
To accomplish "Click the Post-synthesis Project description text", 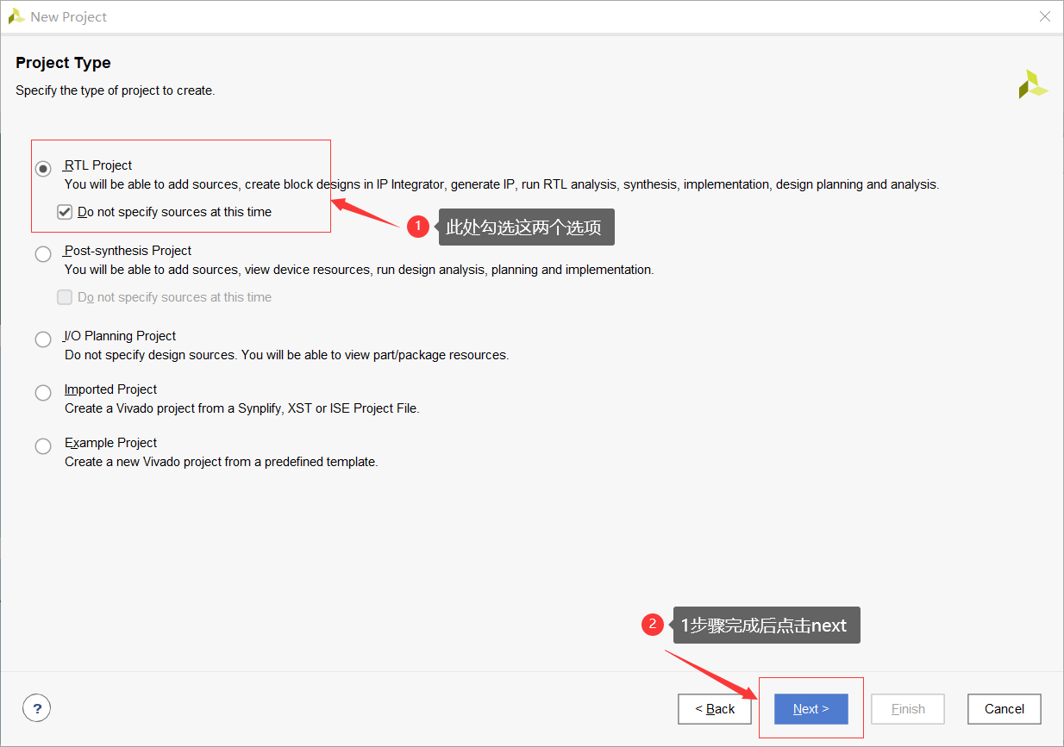I will 360,270.
